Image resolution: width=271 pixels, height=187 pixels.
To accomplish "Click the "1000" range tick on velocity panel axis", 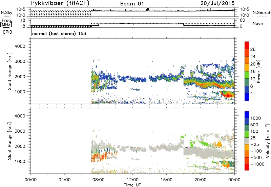I will pos(20,161).
